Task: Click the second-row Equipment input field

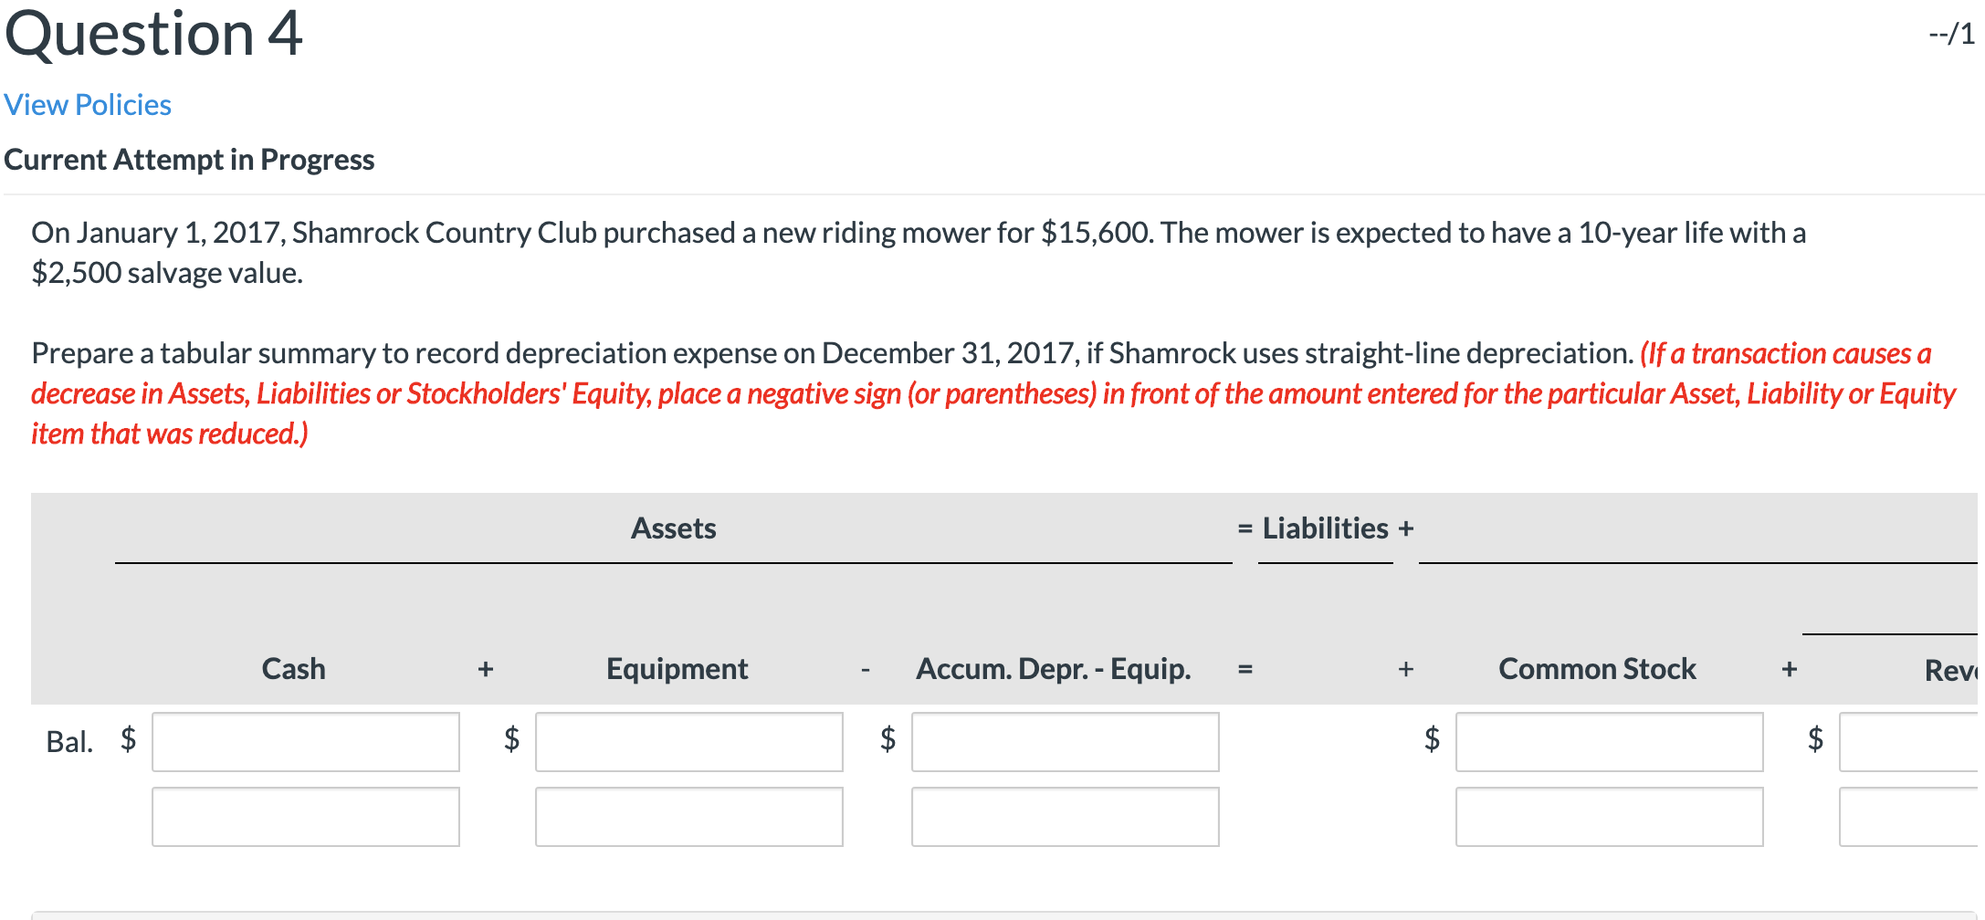Action: tap(688, 815)
